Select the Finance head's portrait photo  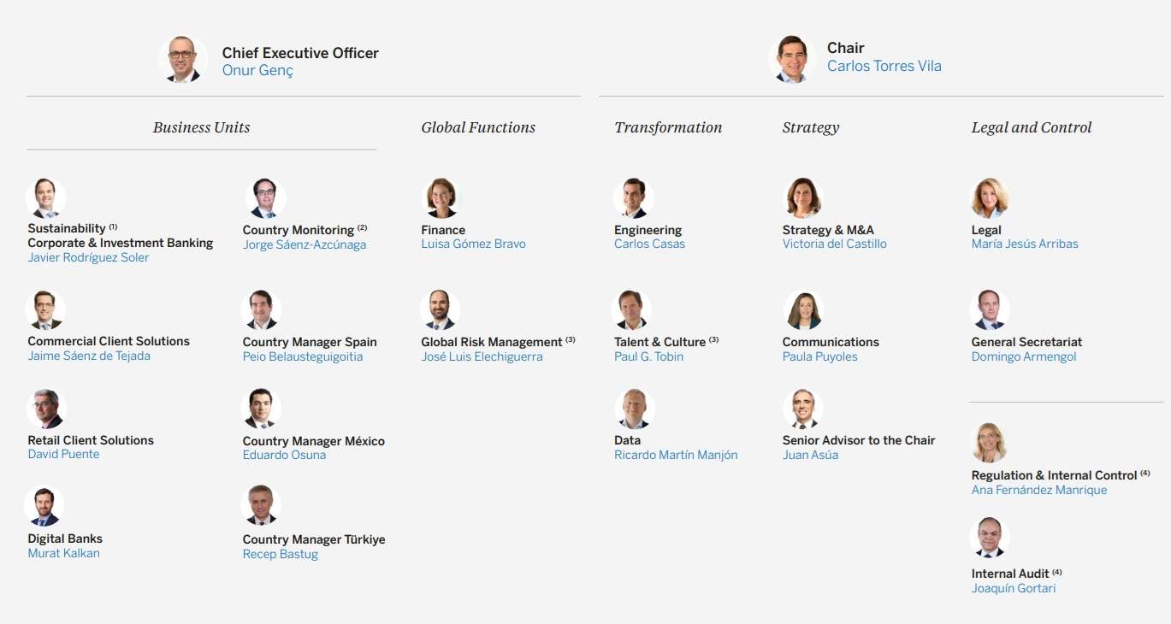[441, 198]
